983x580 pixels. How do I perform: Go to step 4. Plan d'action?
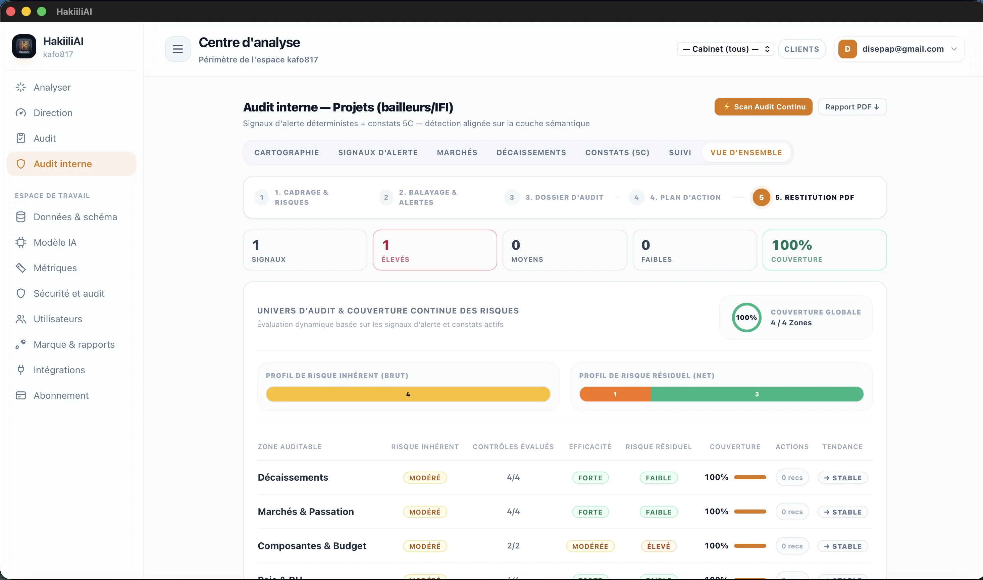tap(675, 197)
